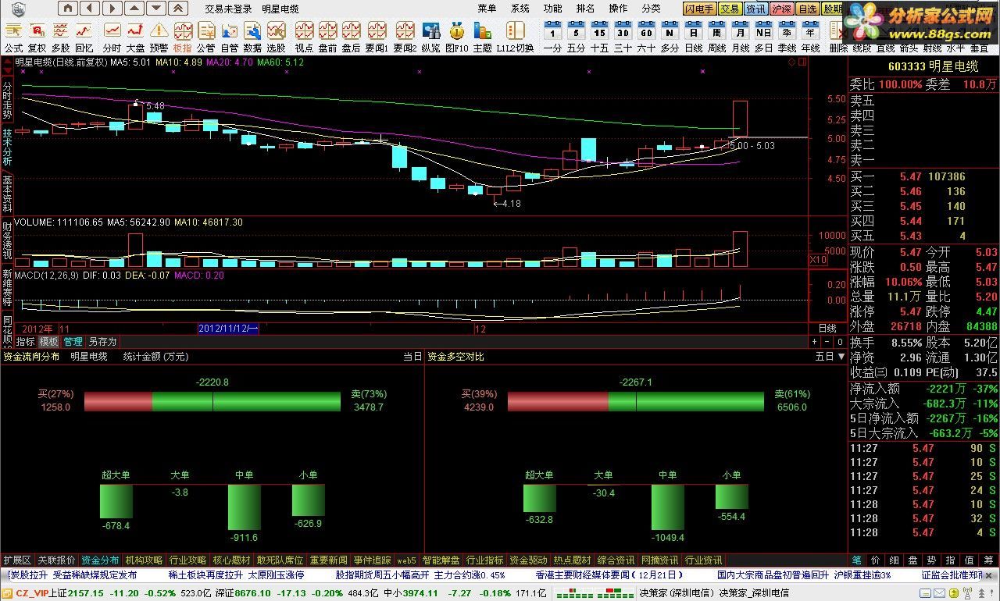Select the 指标 tab under the chart
The height and width of the screenshot is (601, 1000).
(x=25, y=342)
